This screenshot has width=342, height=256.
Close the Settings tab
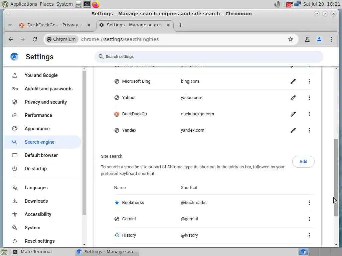(x=168, y=25)
